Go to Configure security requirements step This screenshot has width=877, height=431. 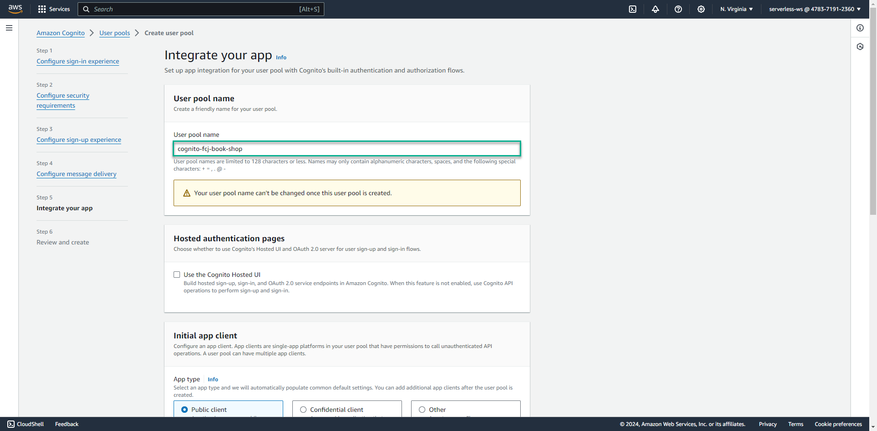[63, 100]
